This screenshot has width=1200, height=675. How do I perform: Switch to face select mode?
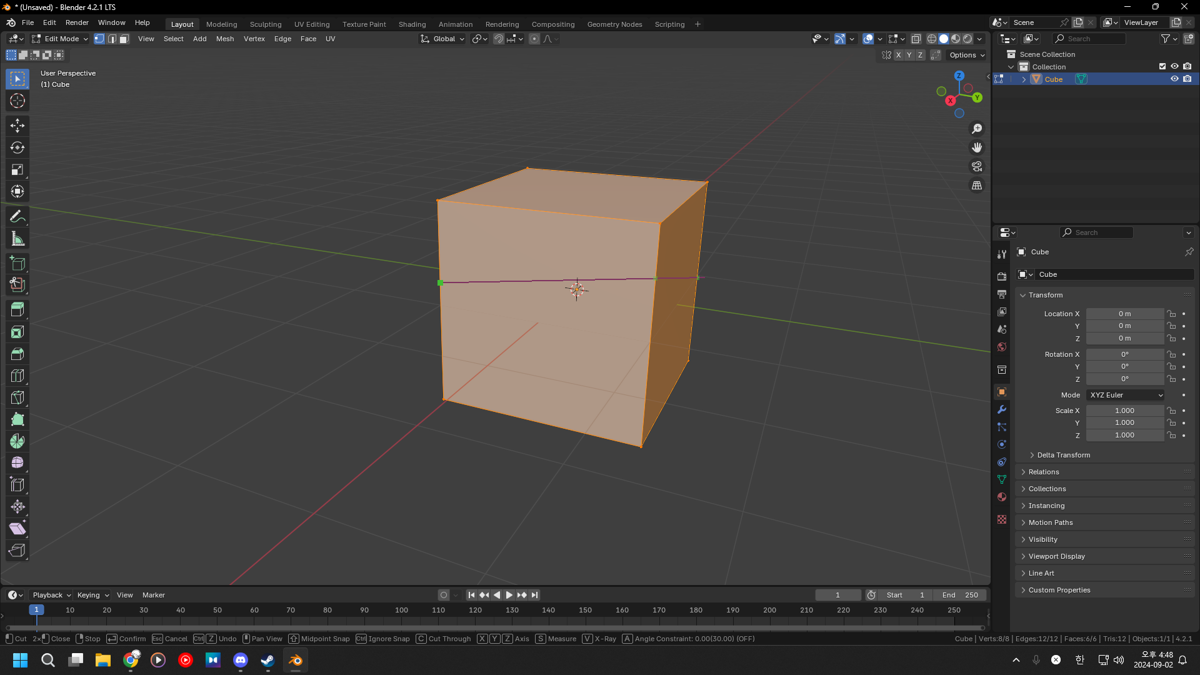124,39
